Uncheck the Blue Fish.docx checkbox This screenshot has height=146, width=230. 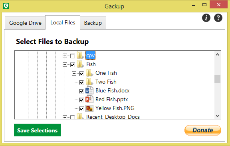pos(81,91)
